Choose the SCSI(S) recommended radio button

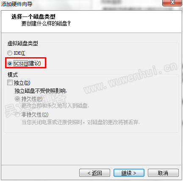(x=10, y=64)
